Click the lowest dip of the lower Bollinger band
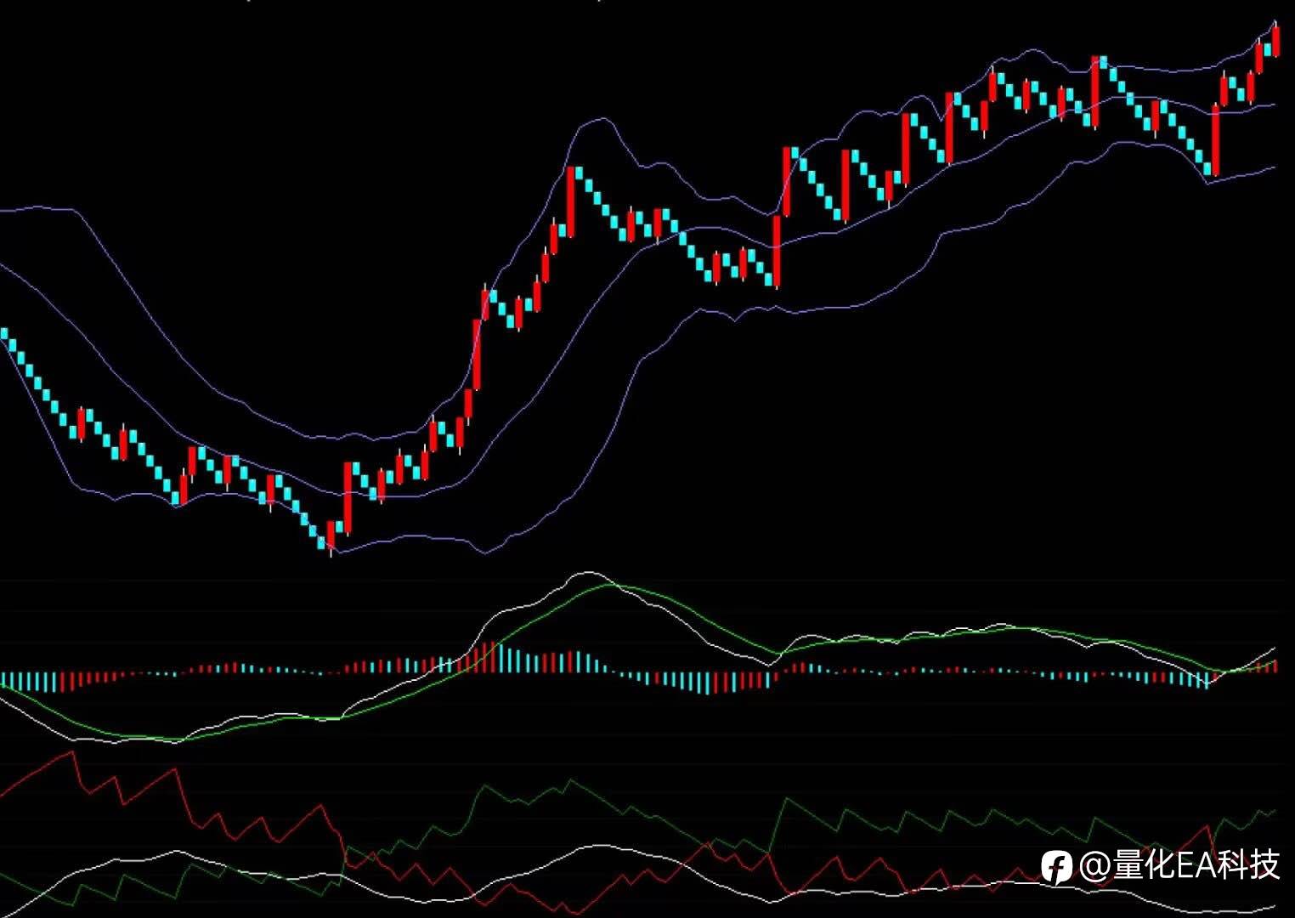Image resolution: width=1295 pixels, height=918 pixels. pos(485,552)
